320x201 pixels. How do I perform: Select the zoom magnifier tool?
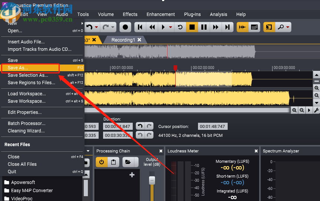coord(281,27)
